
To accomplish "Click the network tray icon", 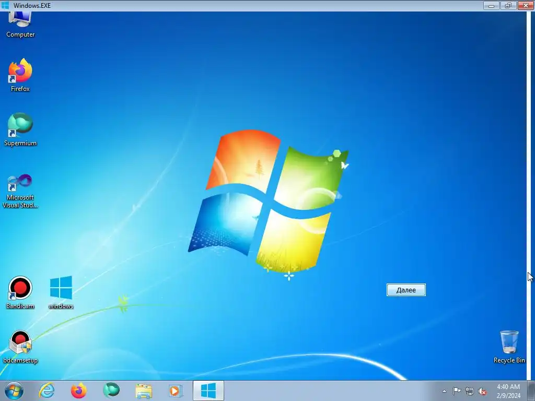I will (x=470, y=391).
